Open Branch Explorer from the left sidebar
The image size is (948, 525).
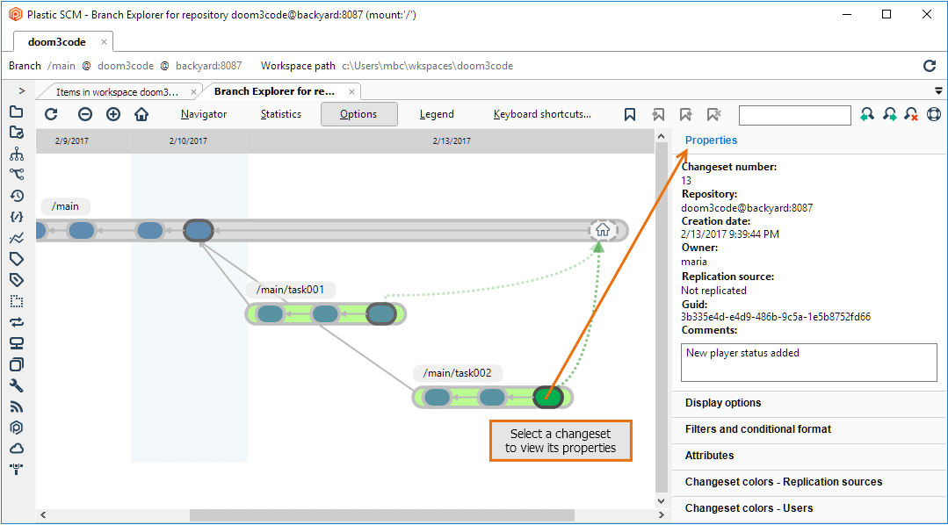[x=17, y=175]
